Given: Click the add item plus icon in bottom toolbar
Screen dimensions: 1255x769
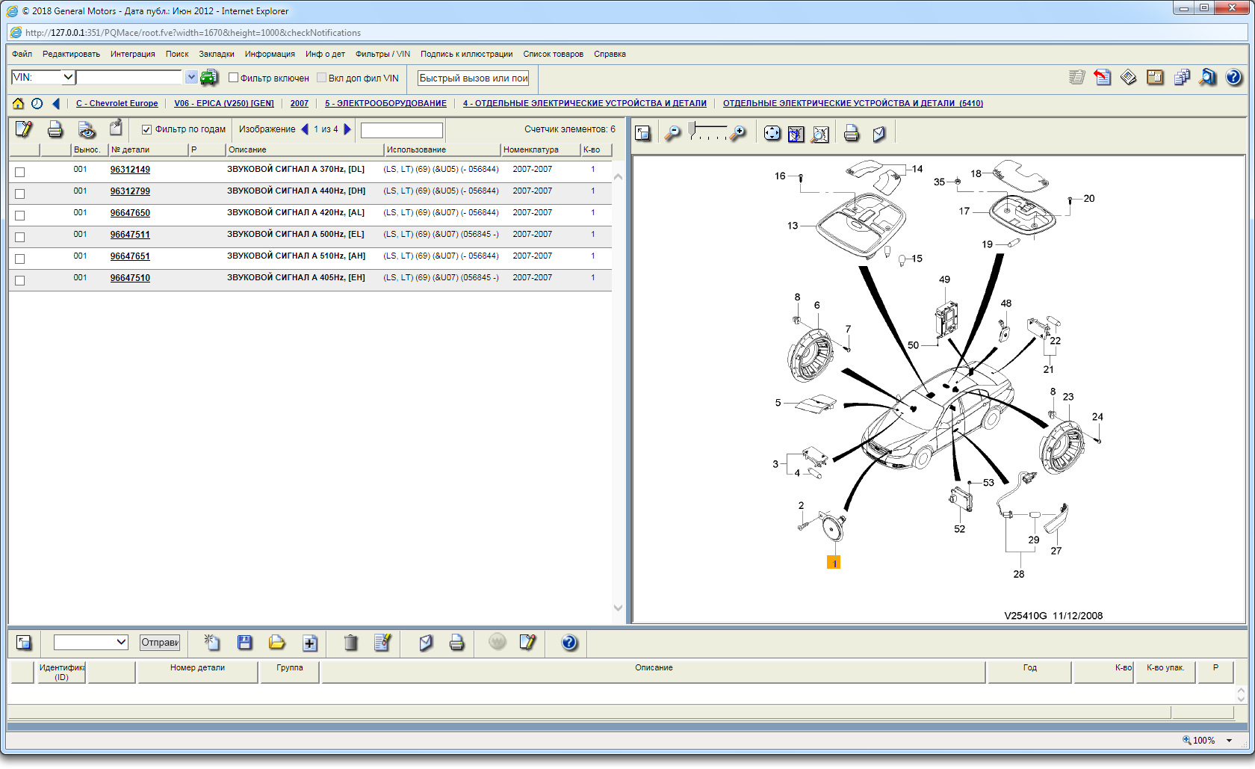Looking at the screenshot, I should coord(310,642).
